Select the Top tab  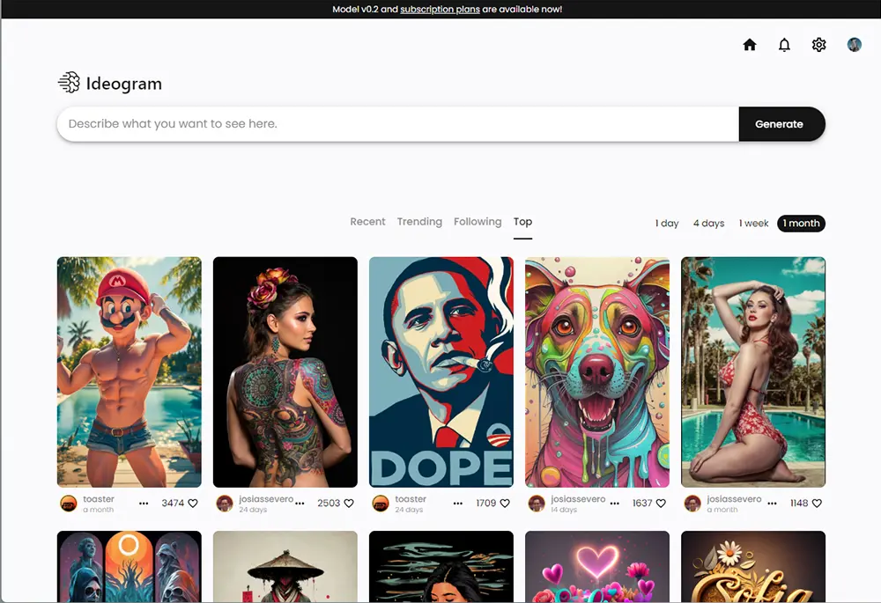[x=522, y=222]
